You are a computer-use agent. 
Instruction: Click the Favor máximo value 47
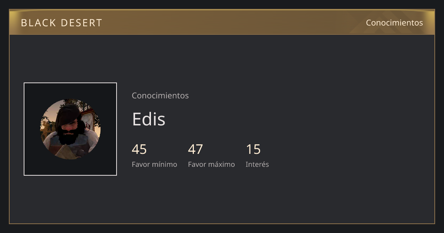coord(195,149)
